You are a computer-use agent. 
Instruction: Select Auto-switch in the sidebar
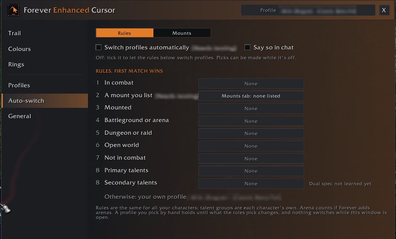pyautogui.click(x=45, y=101)
